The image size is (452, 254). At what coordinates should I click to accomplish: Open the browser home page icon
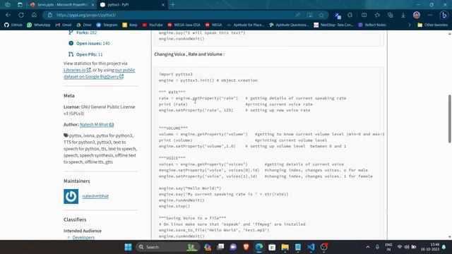[34, 15]
